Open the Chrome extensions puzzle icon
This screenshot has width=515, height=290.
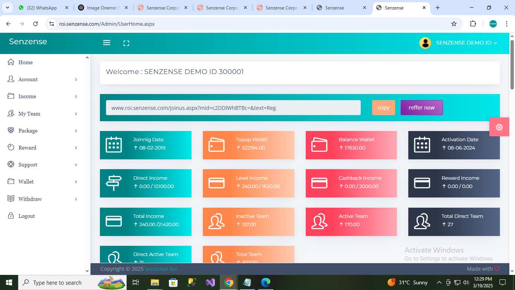click(x=473, y=24)
